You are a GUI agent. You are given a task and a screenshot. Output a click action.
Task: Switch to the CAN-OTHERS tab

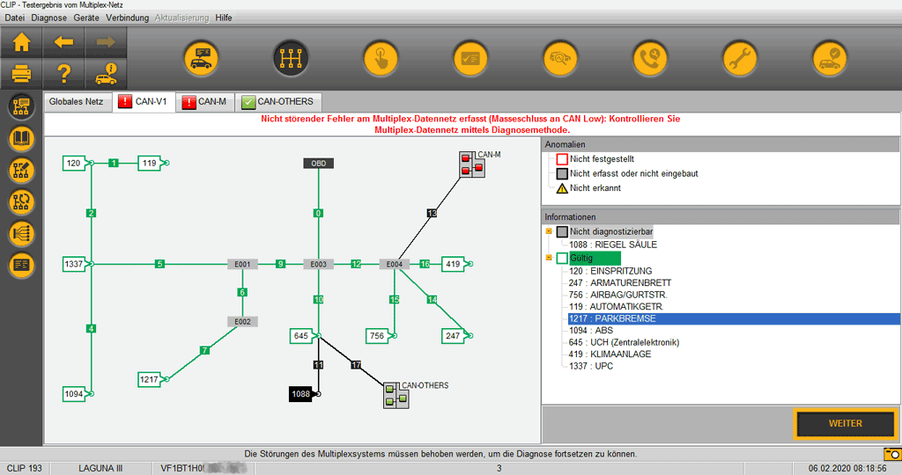click(x=278, y=102)
